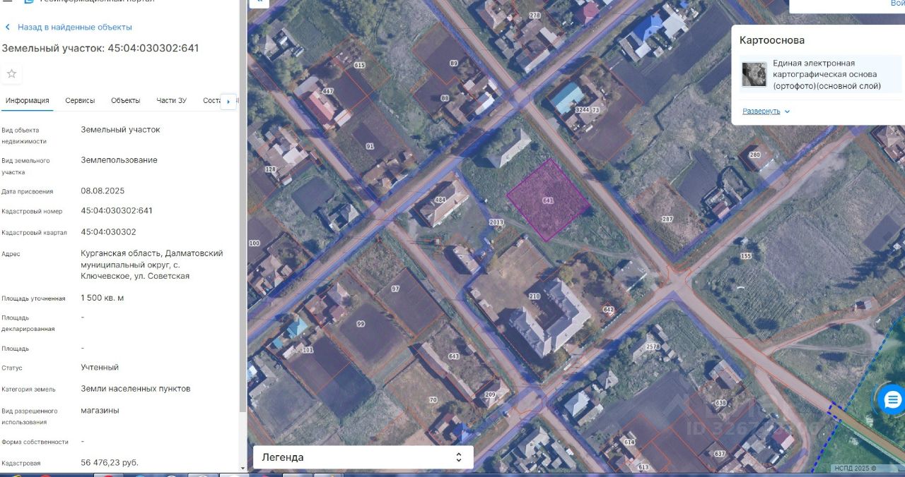Viewport: 905px width, 477px height.
Task: Select the truncated Соста... tab
Action: point(211,100)
